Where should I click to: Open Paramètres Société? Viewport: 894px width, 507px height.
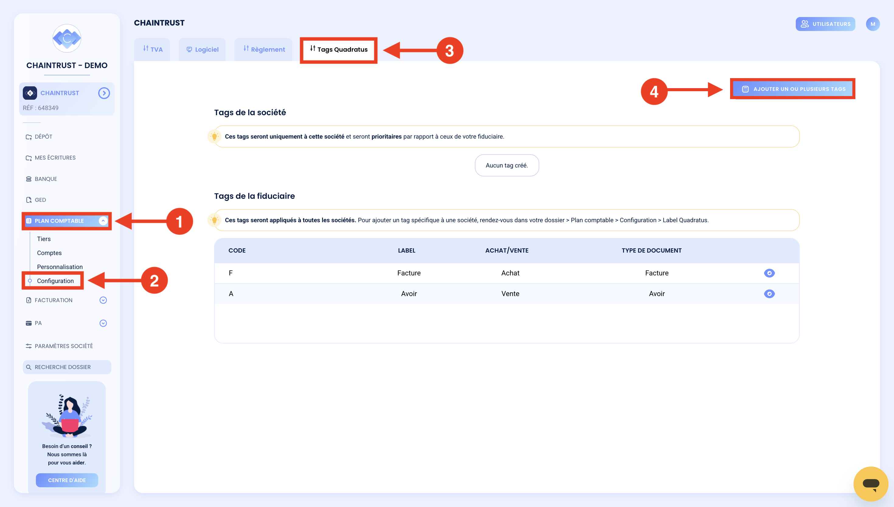(x=64, y=346)
